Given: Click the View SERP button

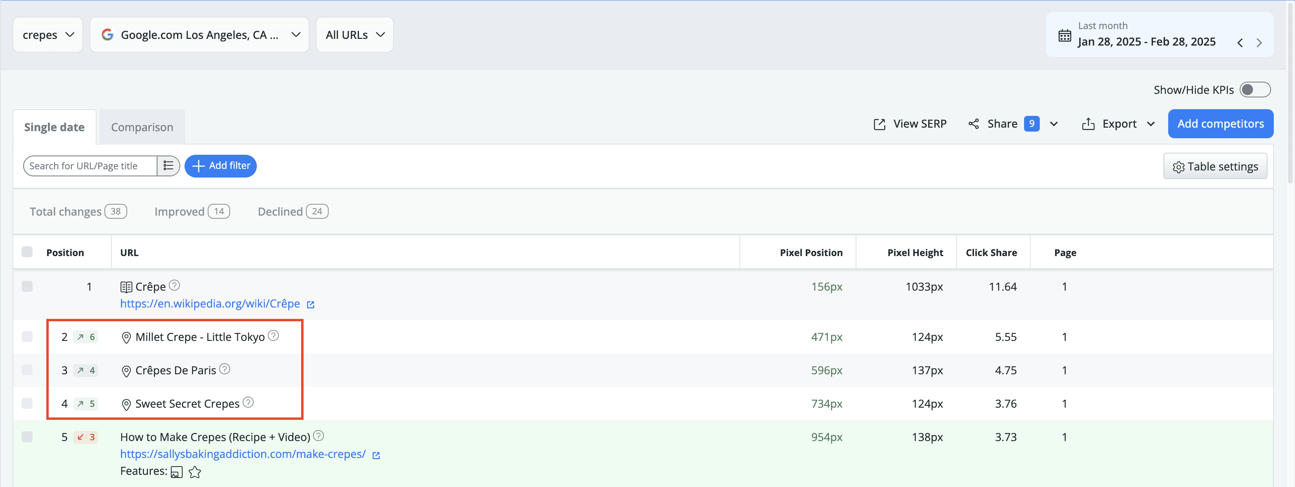Looking at the screenshot, I should tap(910, 124).
